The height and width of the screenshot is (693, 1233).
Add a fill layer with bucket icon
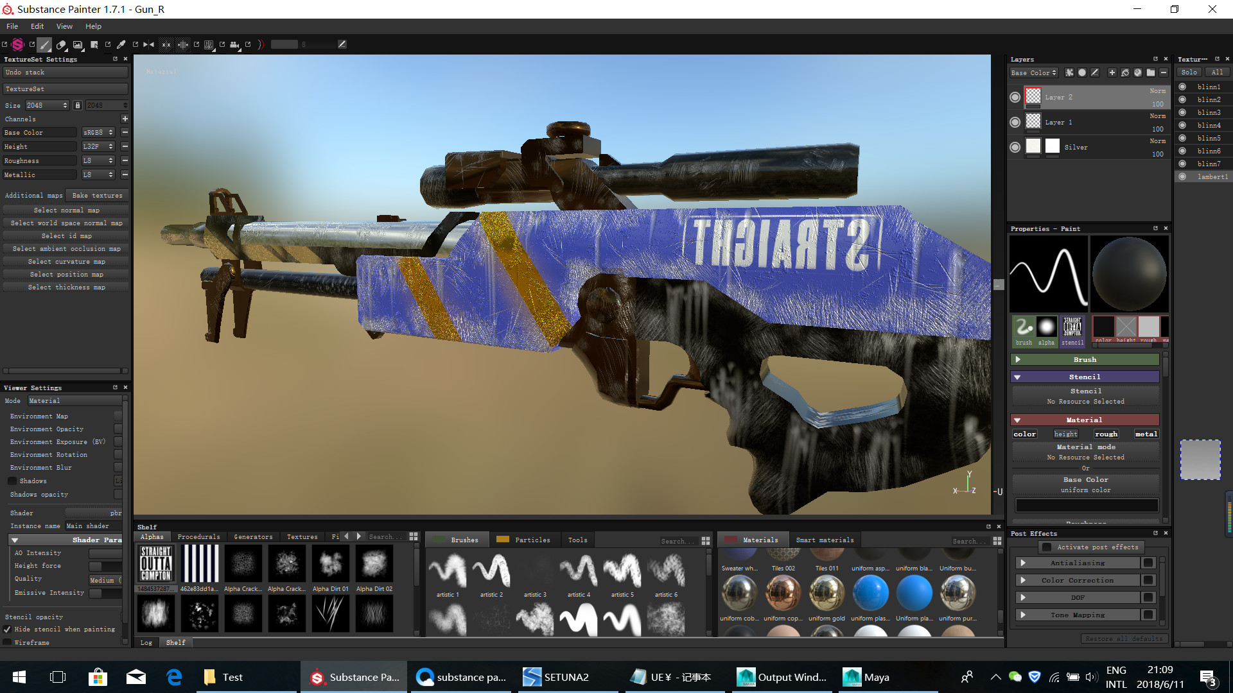(1125, 73)
